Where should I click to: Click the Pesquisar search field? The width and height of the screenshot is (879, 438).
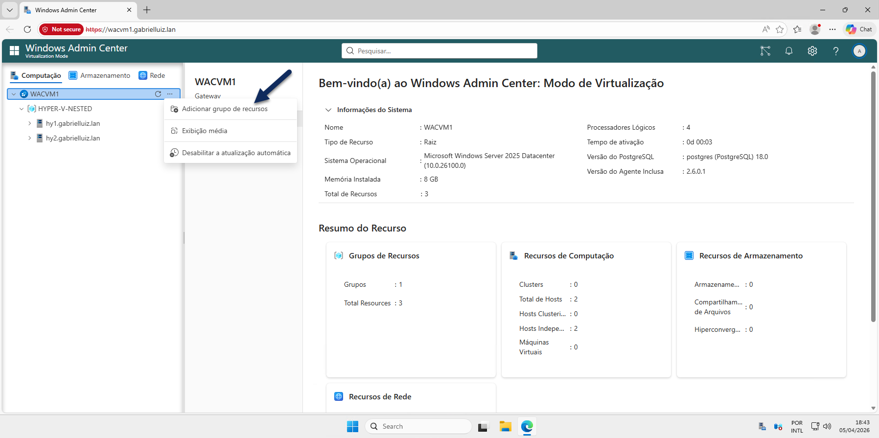(439, 51)
